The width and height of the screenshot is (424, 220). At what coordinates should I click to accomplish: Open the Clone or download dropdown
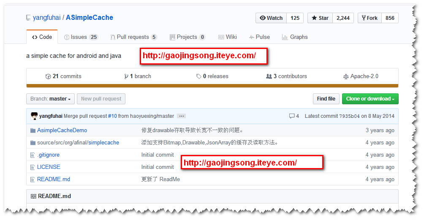coord(370,99)
